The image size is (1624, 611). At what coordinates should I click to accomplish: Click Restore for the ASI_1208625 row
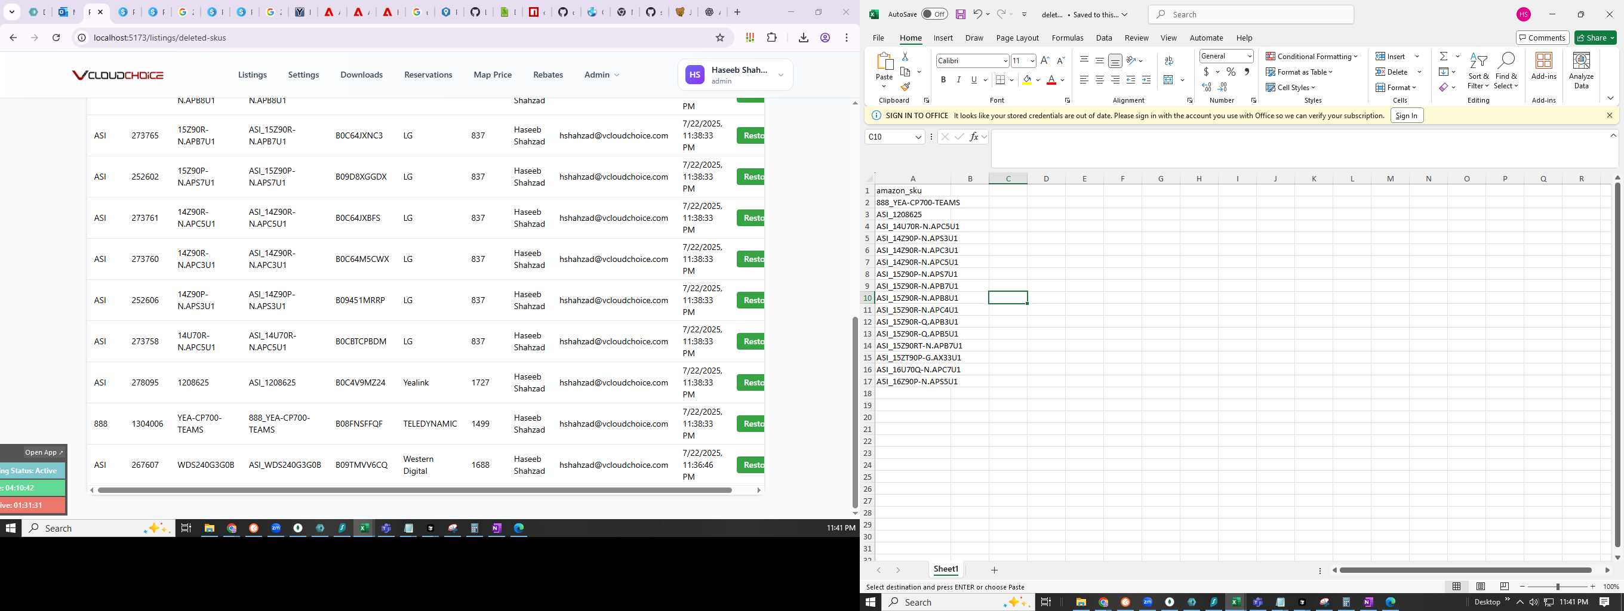point(751,382)
